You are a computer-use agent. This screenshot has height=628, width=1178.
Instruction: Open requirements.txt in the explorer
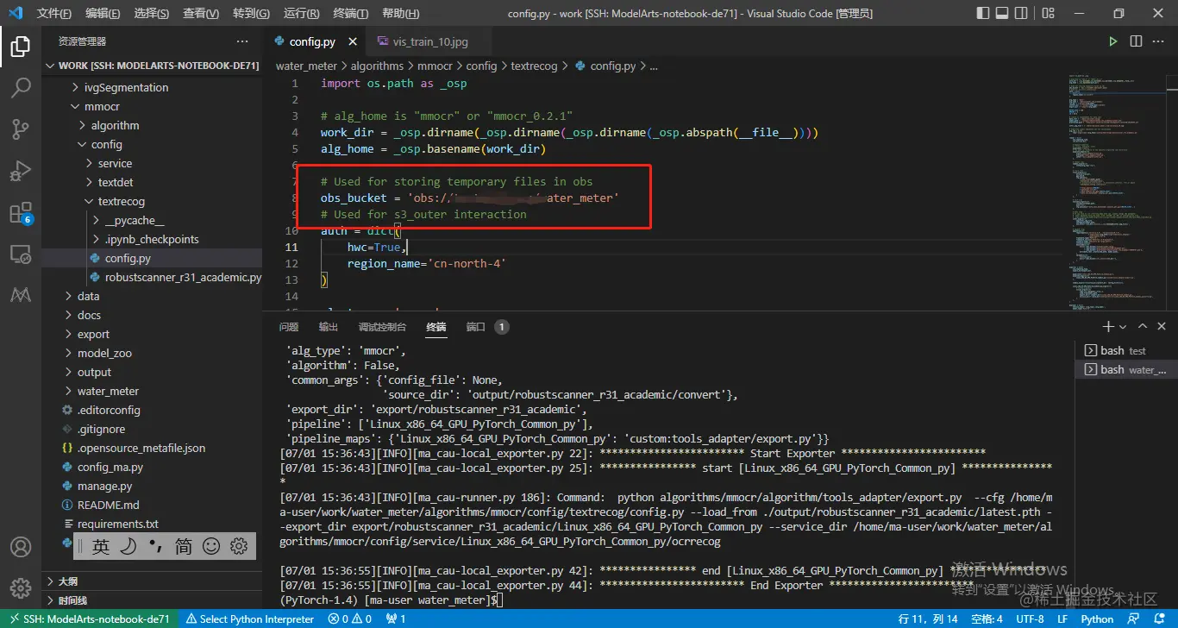tap(152, 524)
